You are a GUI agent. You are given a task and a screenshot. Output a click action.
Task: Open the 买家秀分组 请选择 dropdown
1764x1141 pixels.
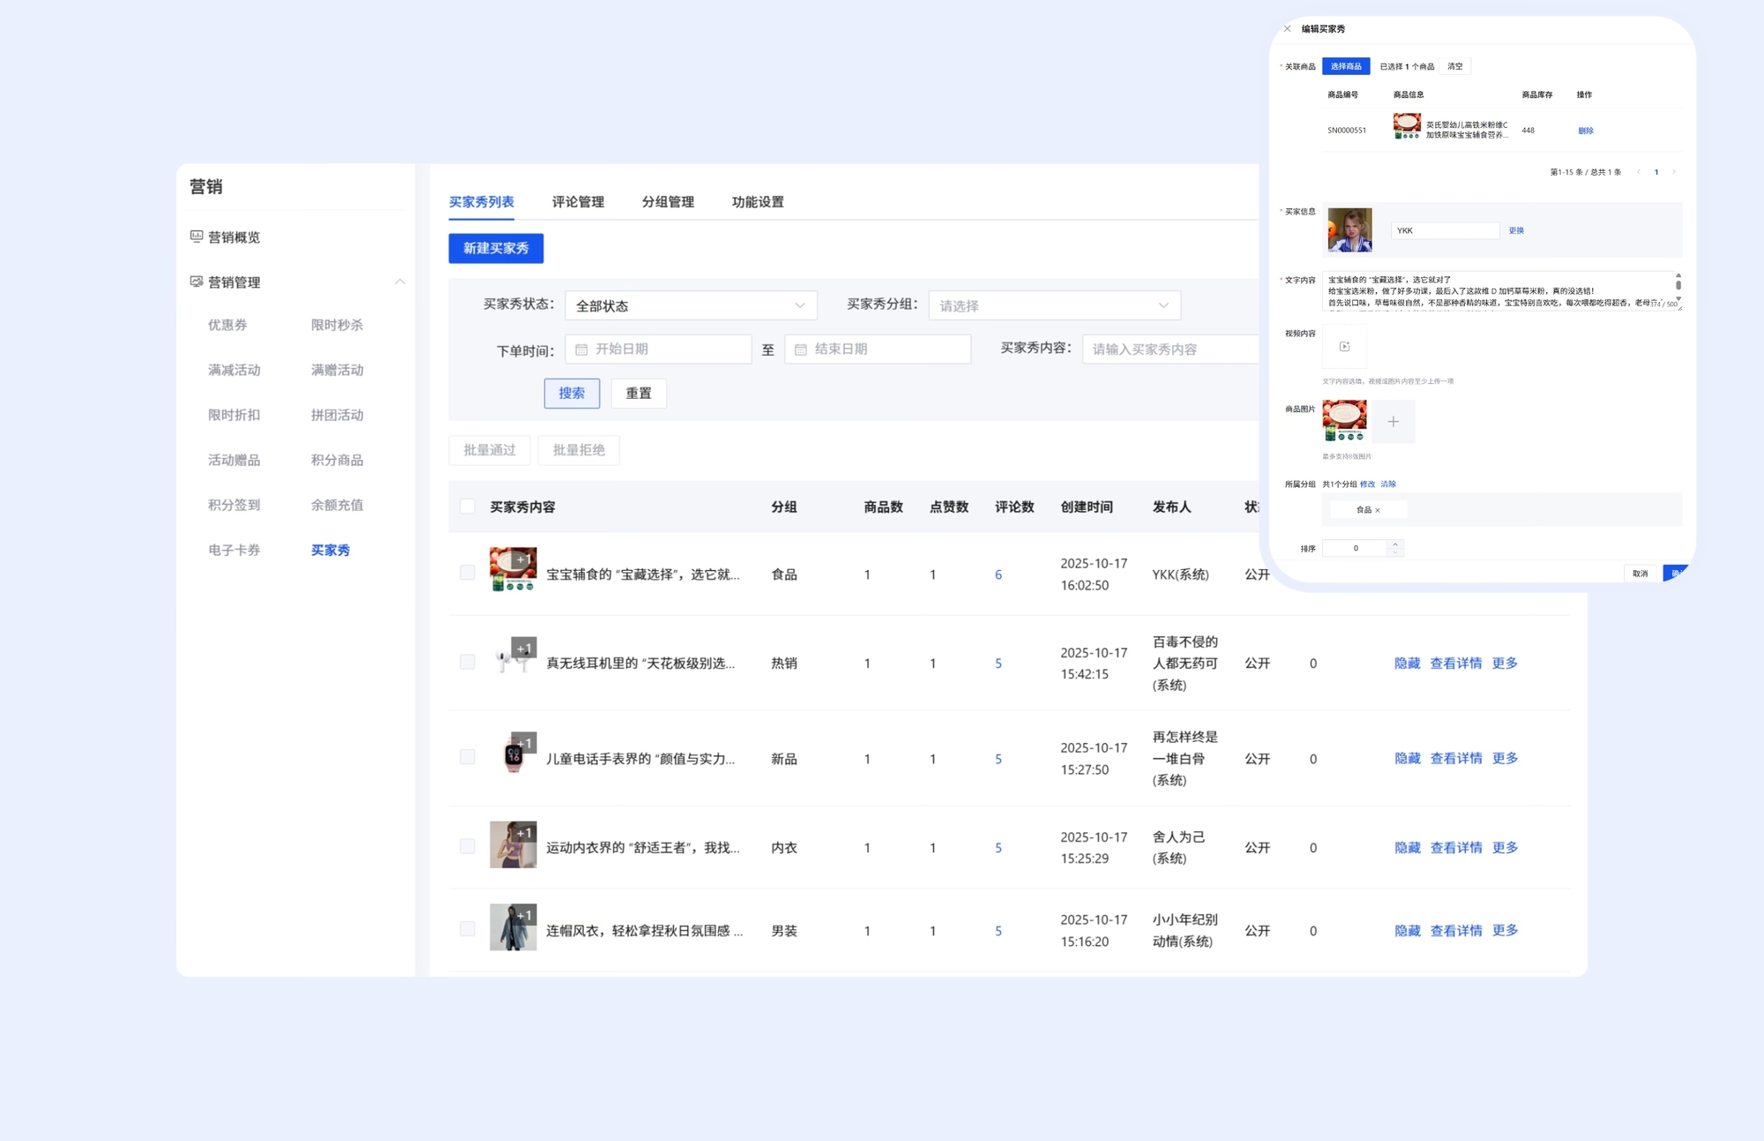click(x=1054, y=305)
